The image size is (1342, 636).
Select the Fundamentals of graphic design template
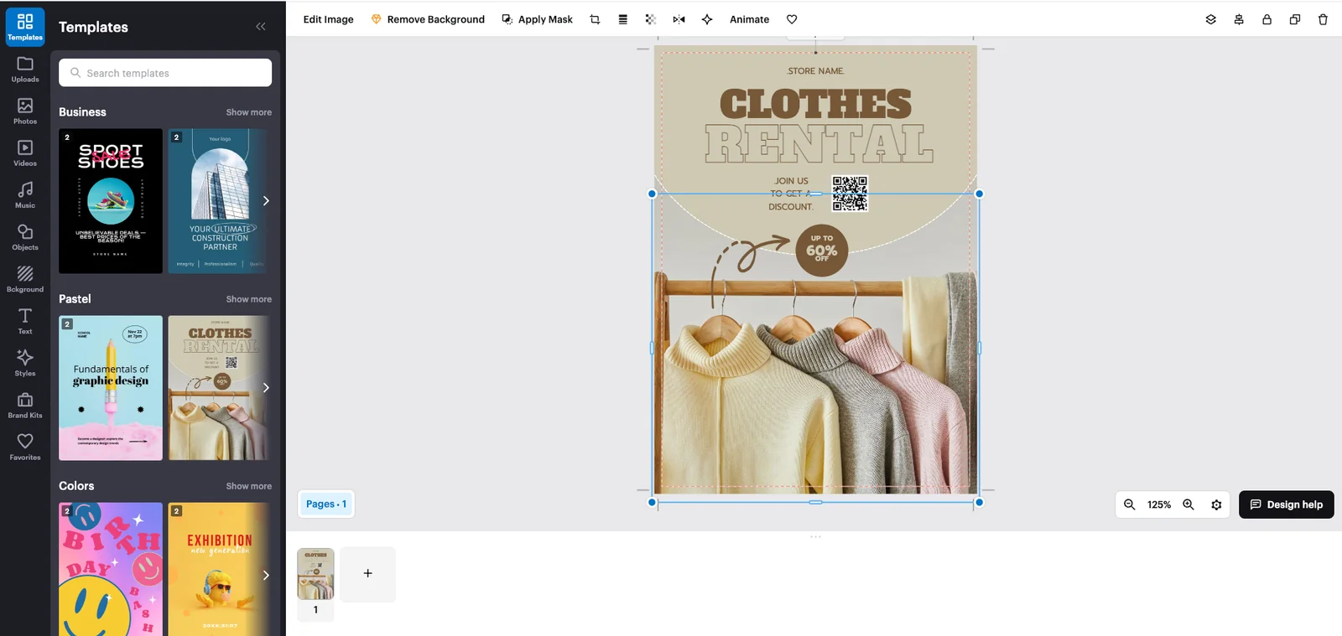(111, 388)
